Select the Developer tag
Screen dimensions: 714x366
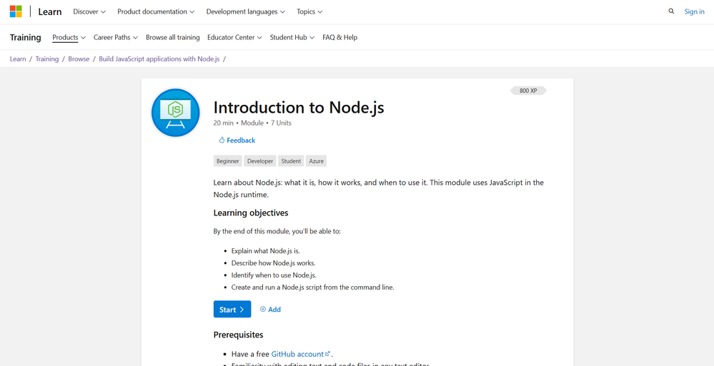pyautogui.click(x=260, y=161)
